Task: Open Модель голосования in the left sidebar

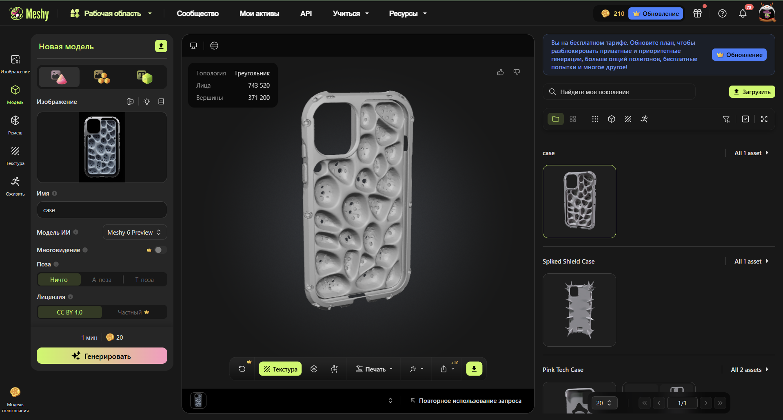Action: pos(15,400)
